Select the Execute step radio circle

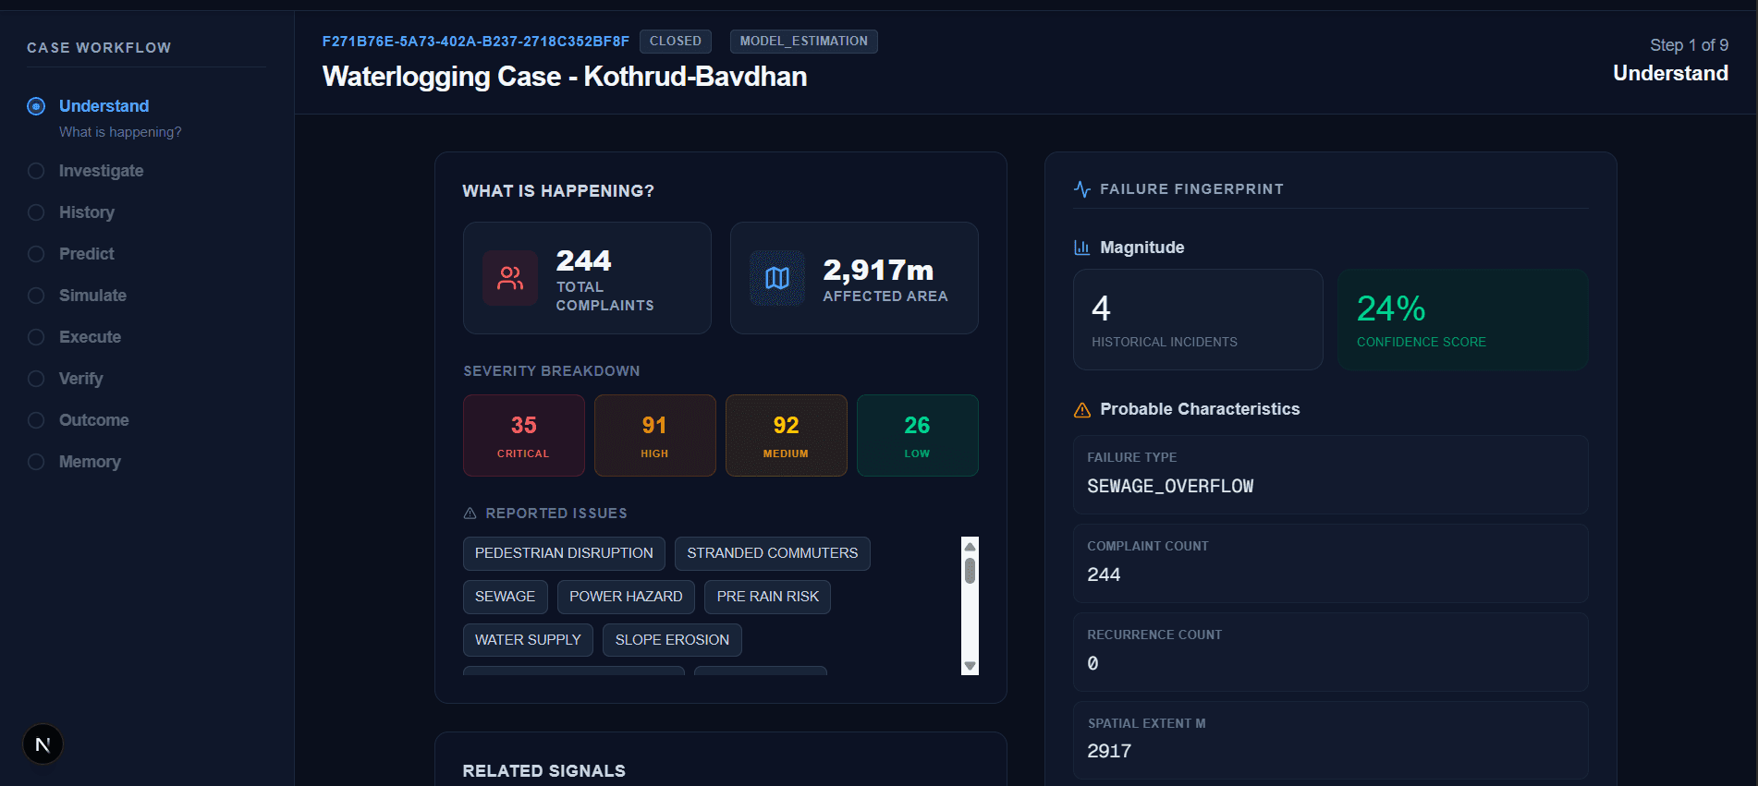(x=36, y=337)
